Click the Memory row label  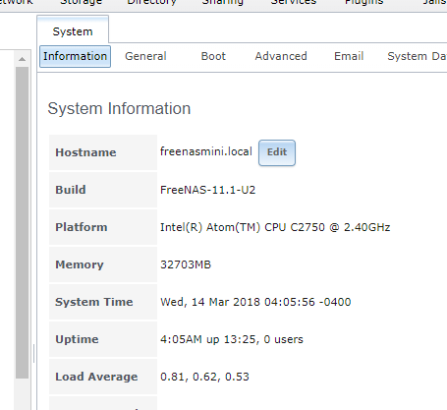point(80,264)
